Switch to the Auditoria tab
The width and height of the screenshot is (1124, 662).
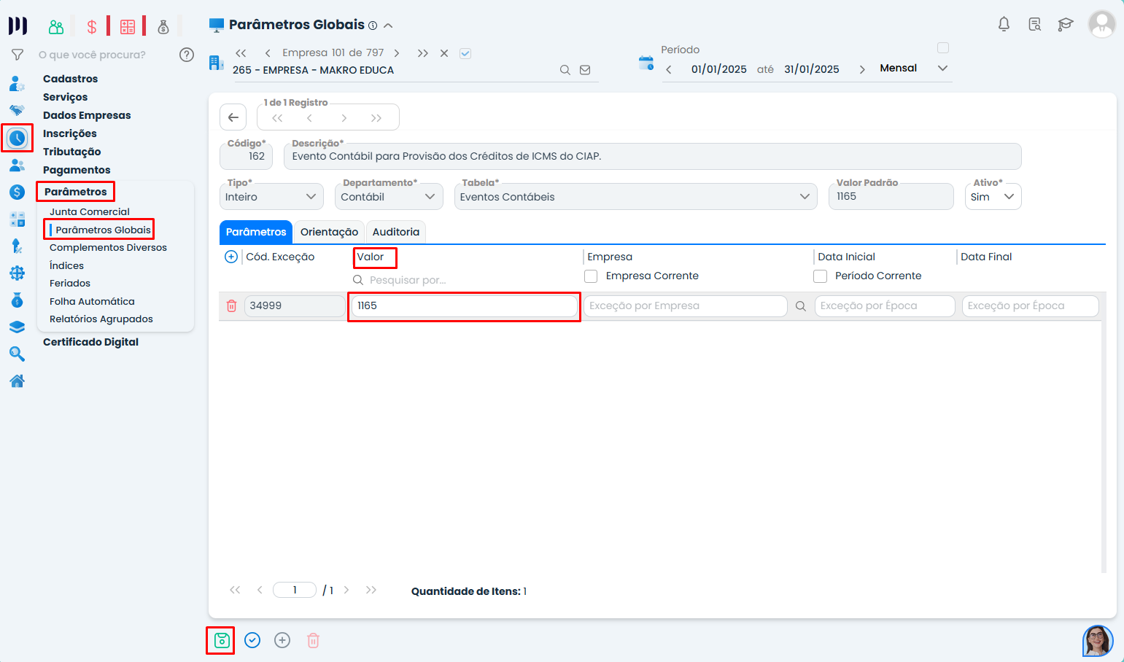[x=395, y=232]
